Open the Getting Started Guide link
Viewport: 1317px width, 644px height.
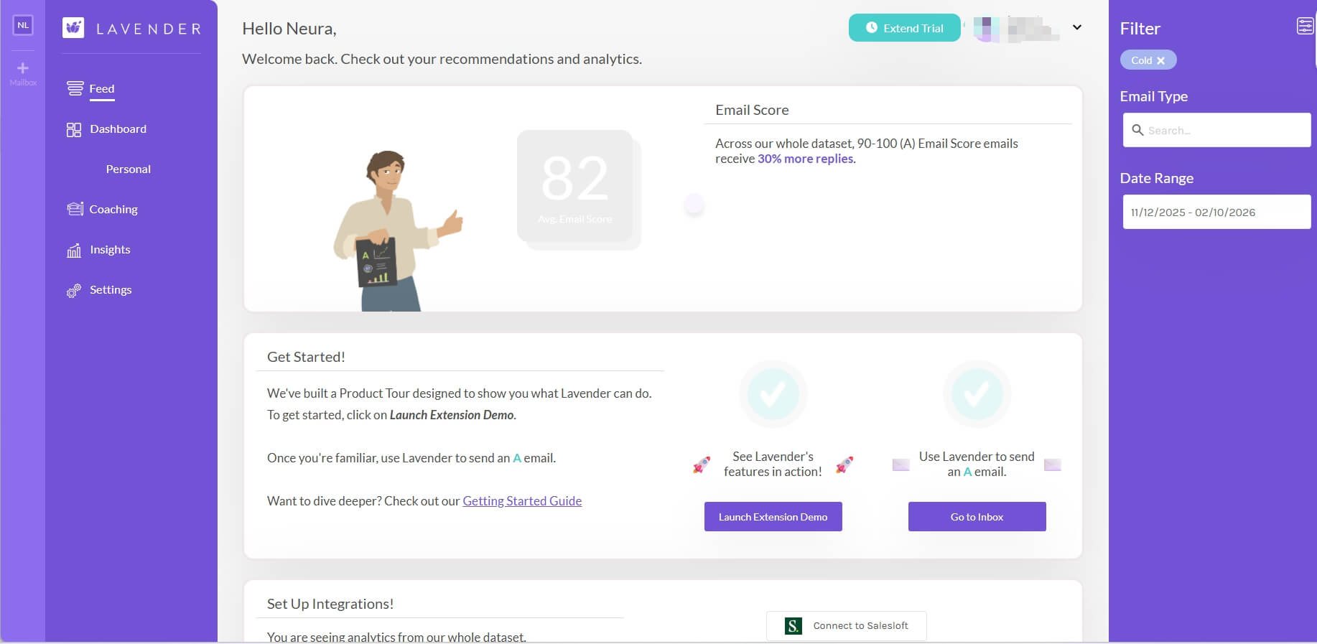click(522, 501)
